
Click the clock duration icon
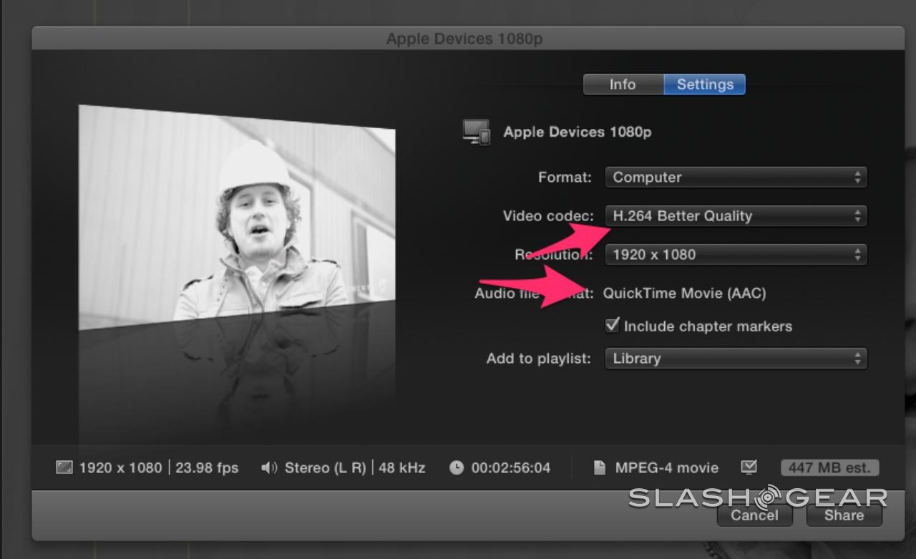pyautogui.click(x=457, y=468)
